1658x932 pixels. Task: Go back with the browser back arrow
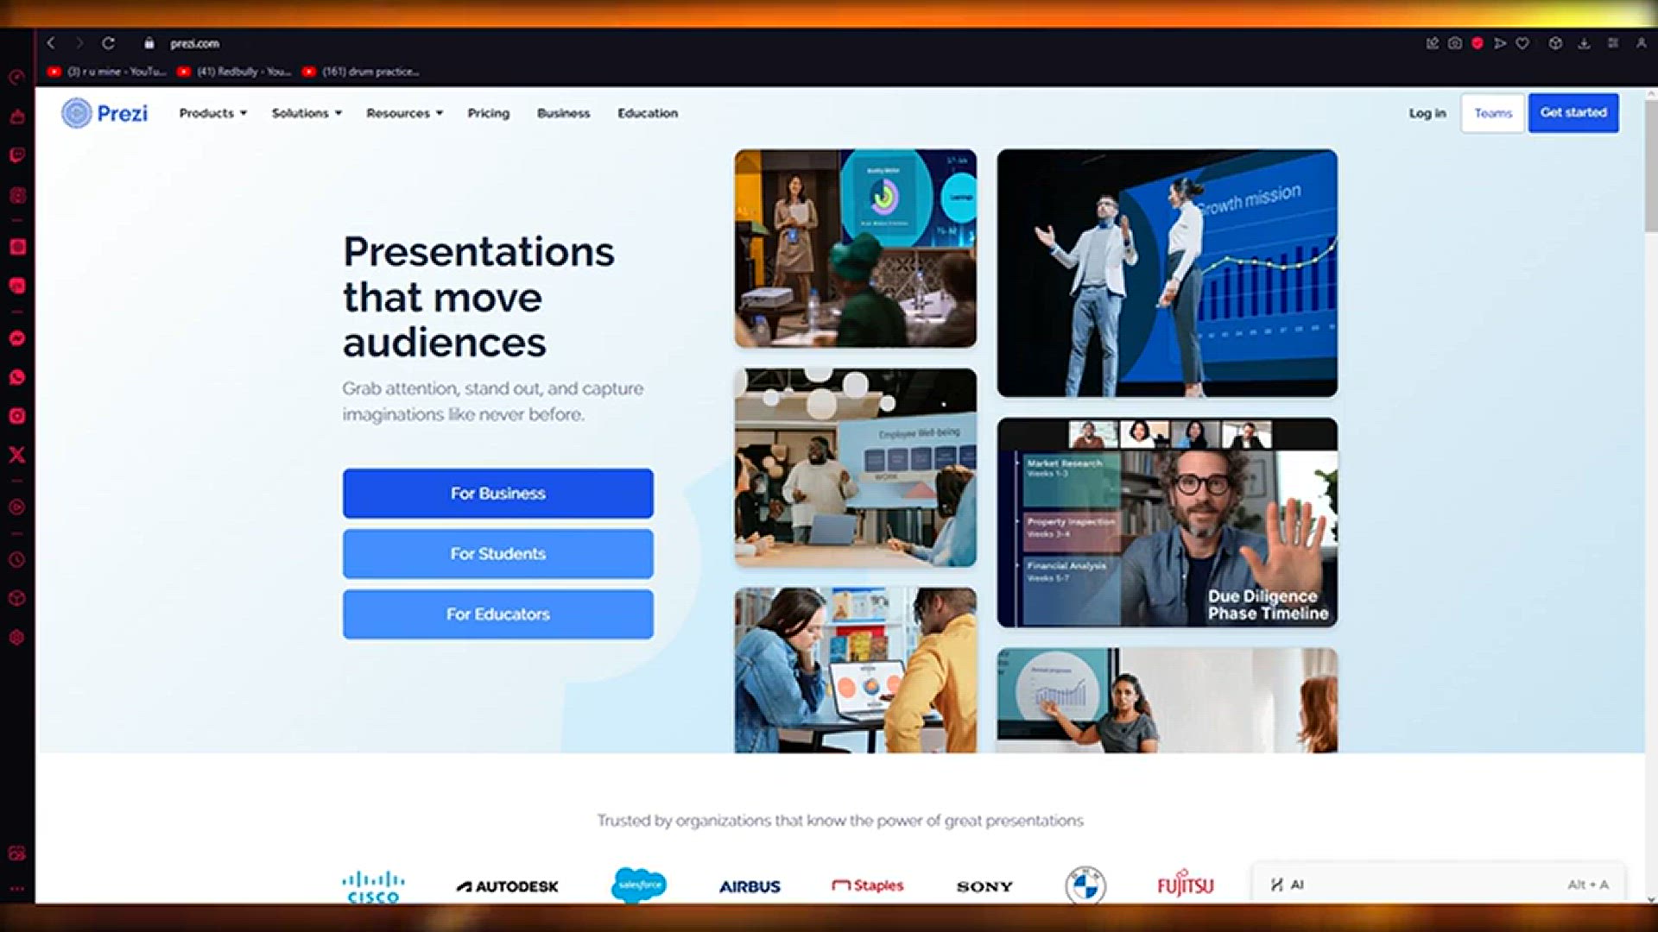(x=51, y=43)
